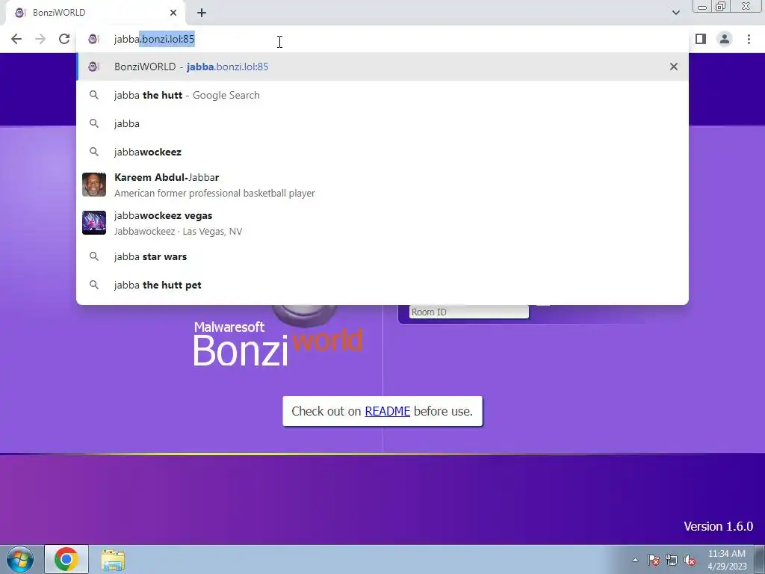Choose the Kareem Abdul-Jabbar suggestion

(x=382, y=185)
